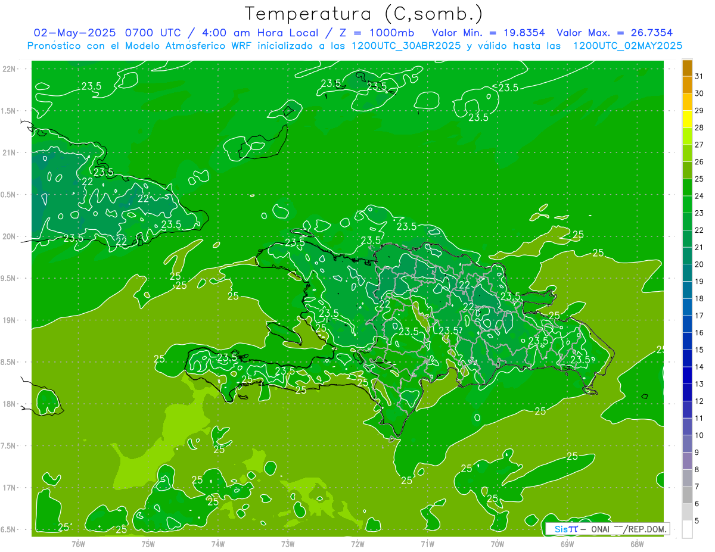This screenshot has height=552, width=715.
Task: Pick the dark orange swatch above legend 31
Action: [x=687, y=68]
